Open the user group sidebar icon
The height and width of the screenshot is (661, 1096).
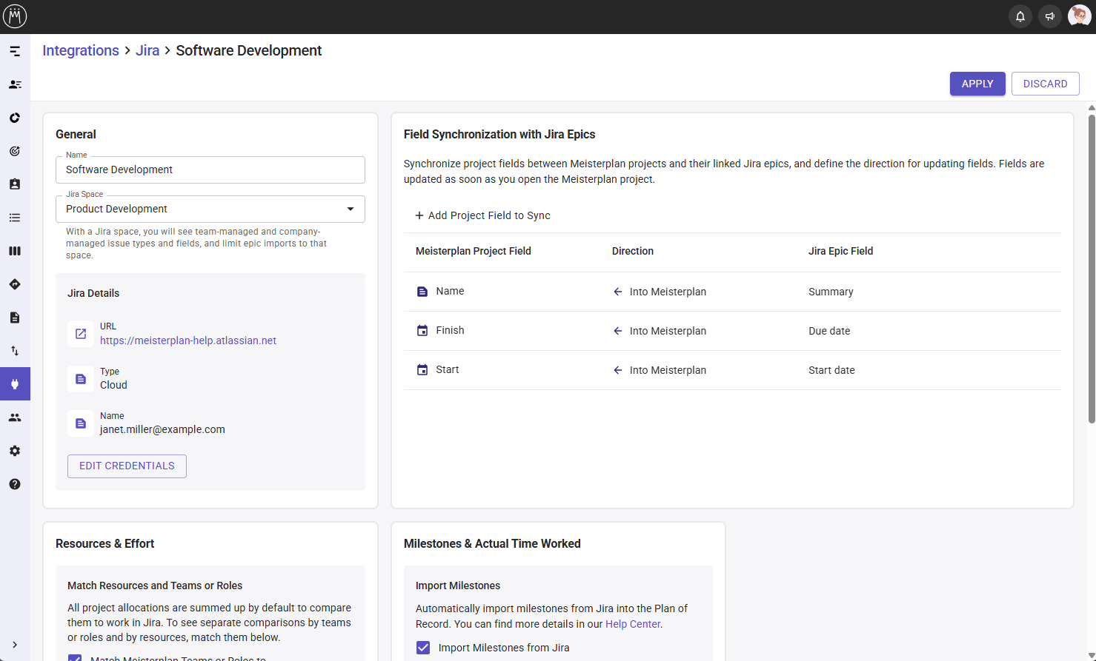[15, 417]
